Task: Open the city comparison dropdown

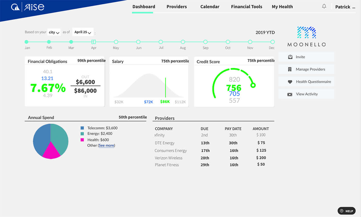Action: tap(54, 32)
